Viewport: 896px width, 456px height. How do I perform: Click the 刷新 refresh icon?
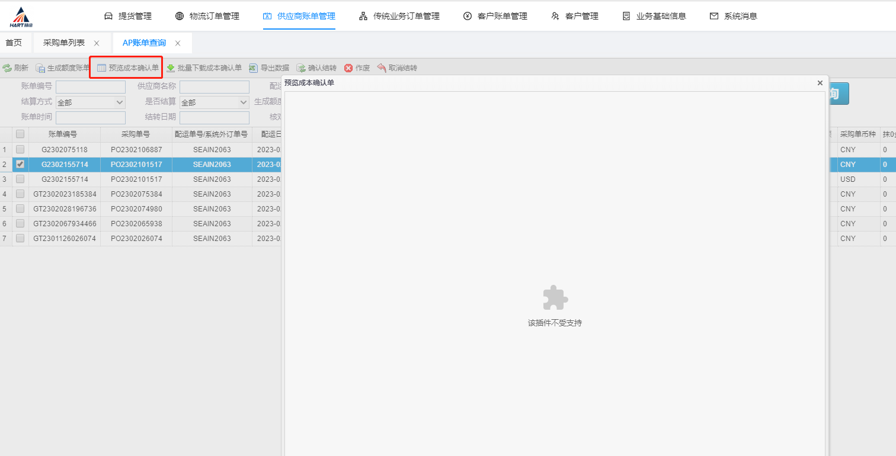(16, 68)
